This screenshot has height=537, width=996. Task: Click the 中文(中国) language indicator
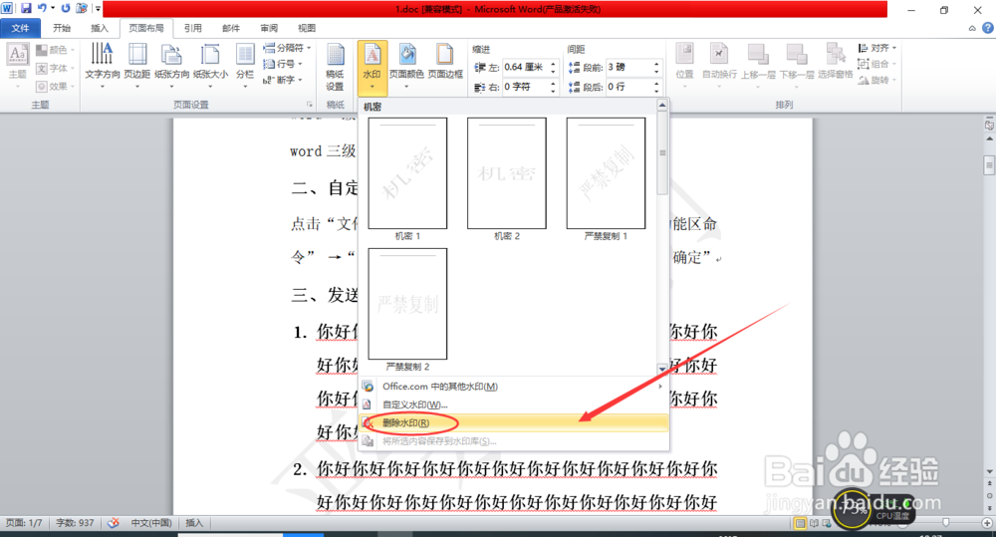coord(151,523)
